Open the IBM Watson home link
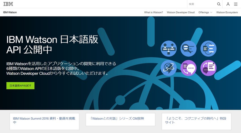 [10, 12]
